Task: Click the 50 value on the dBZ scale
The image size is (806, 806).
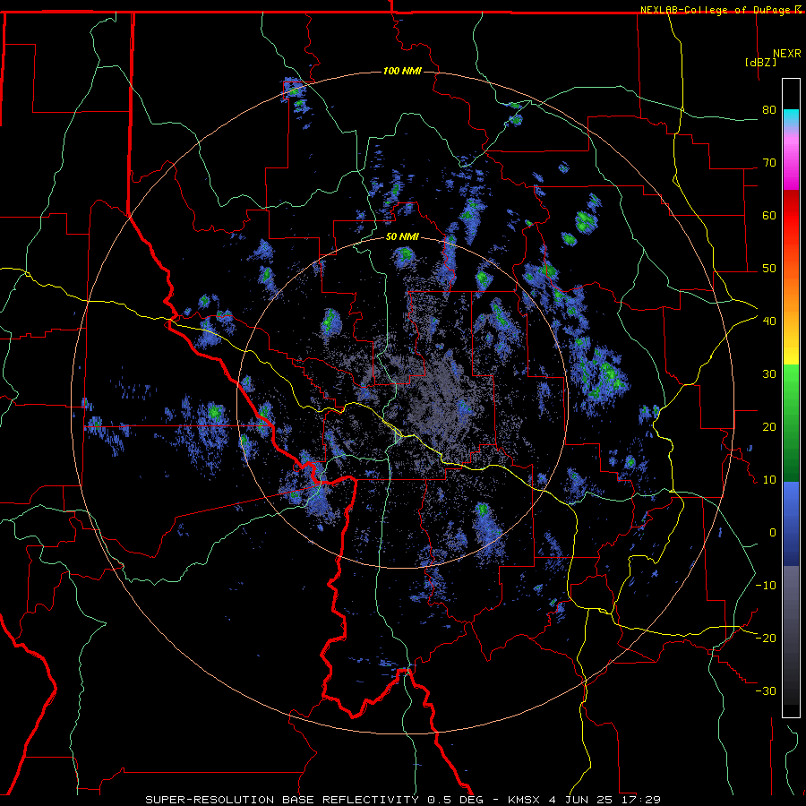Action: coord(769,269)
